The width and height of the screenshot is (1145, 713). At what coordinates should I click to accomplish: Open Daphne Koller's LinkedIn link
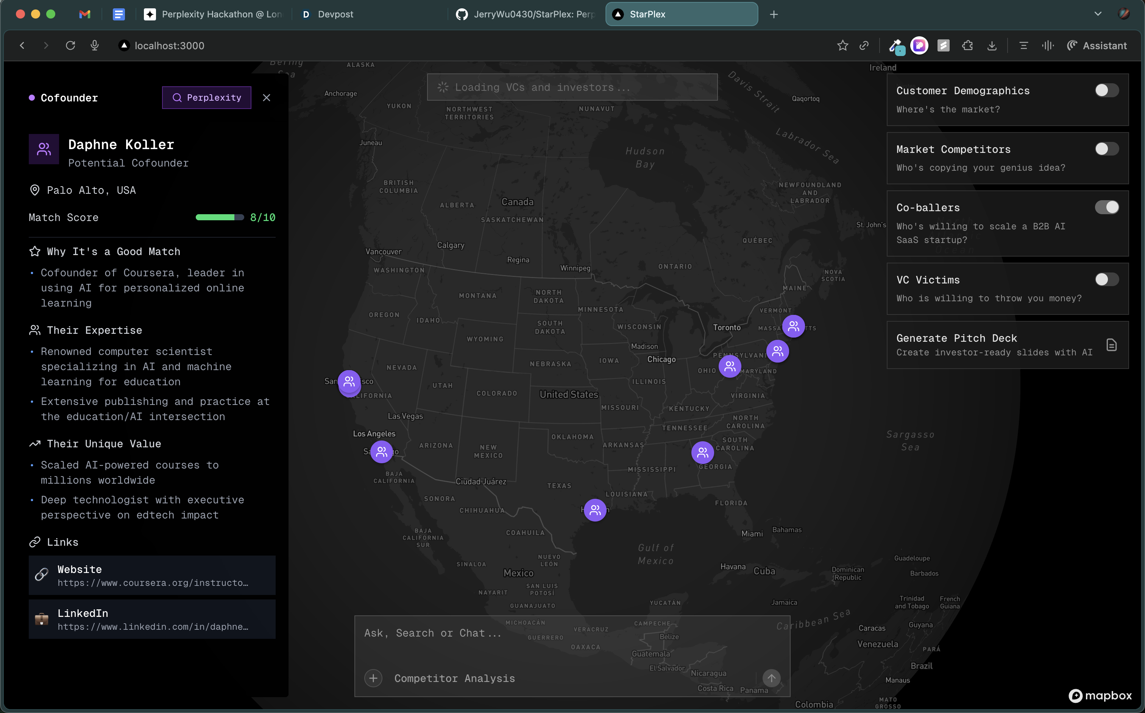point(152,619)
